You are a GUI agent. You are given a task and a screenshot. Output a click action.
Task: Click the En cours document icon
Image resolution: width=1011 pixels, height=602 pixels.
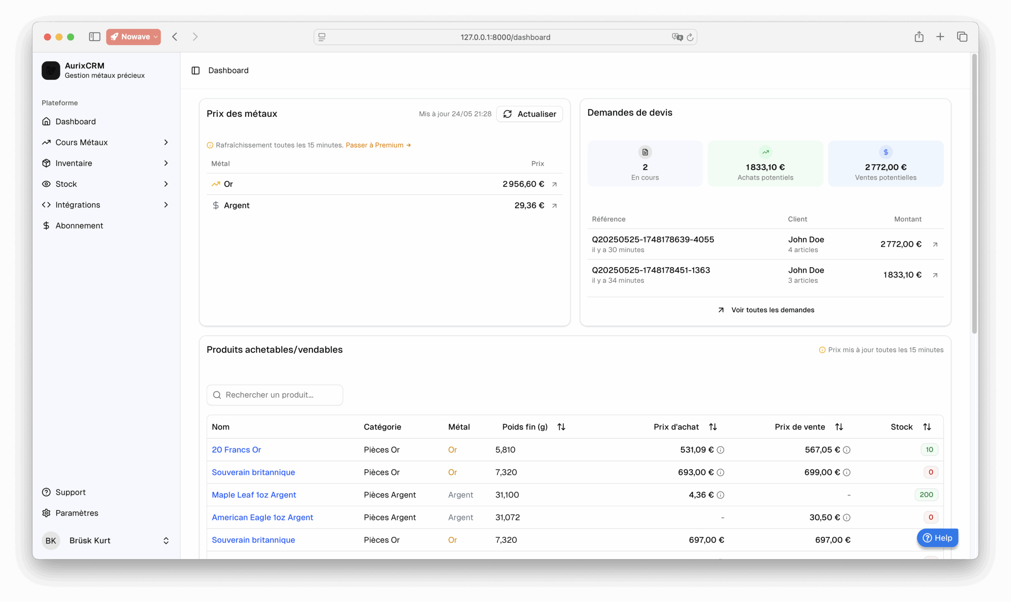pos(645,152)
